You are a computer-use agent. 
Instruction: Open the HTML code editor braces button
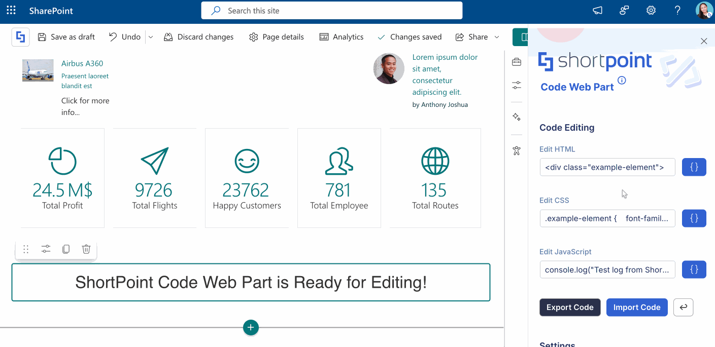pyautogui.click(x=694, y=167)
